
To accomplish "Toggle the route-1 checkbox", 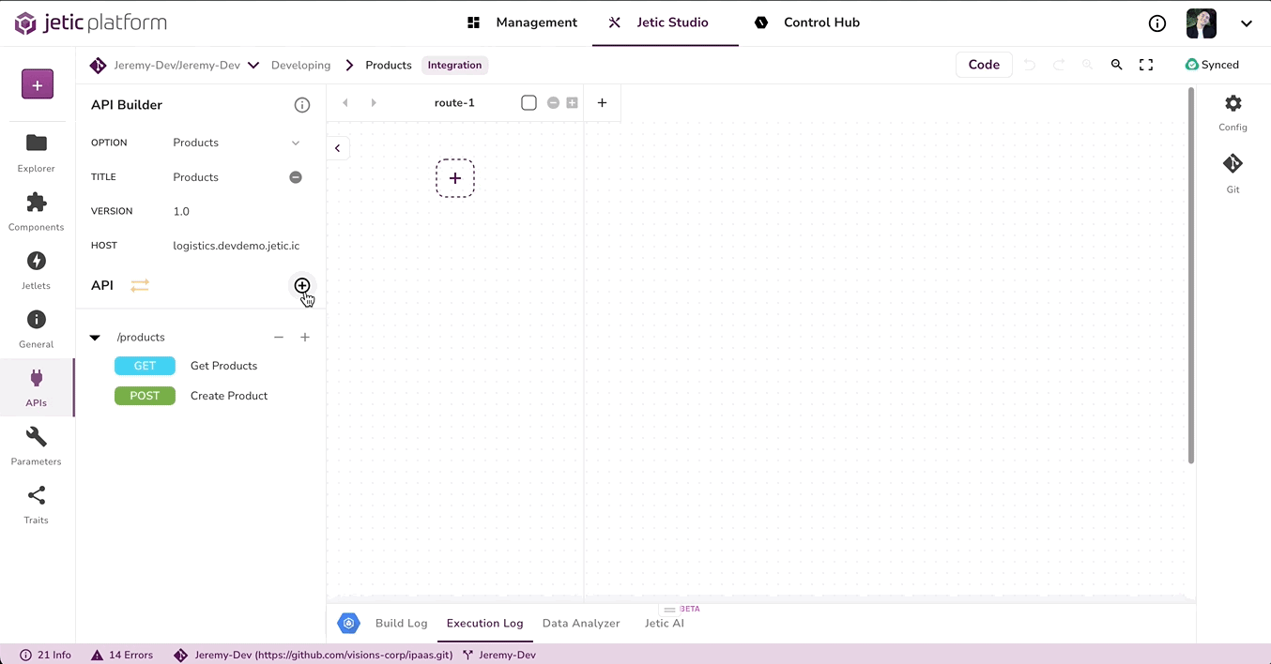I will pos(529,103).
